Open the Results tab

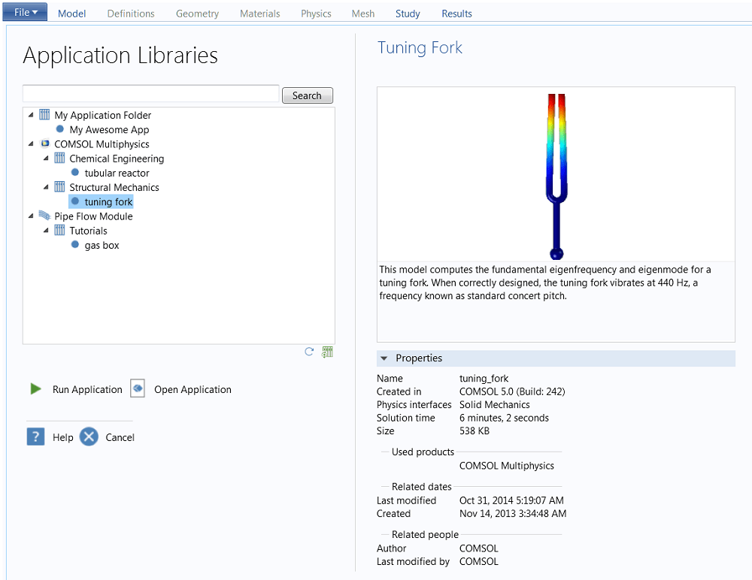coord(456,14)
